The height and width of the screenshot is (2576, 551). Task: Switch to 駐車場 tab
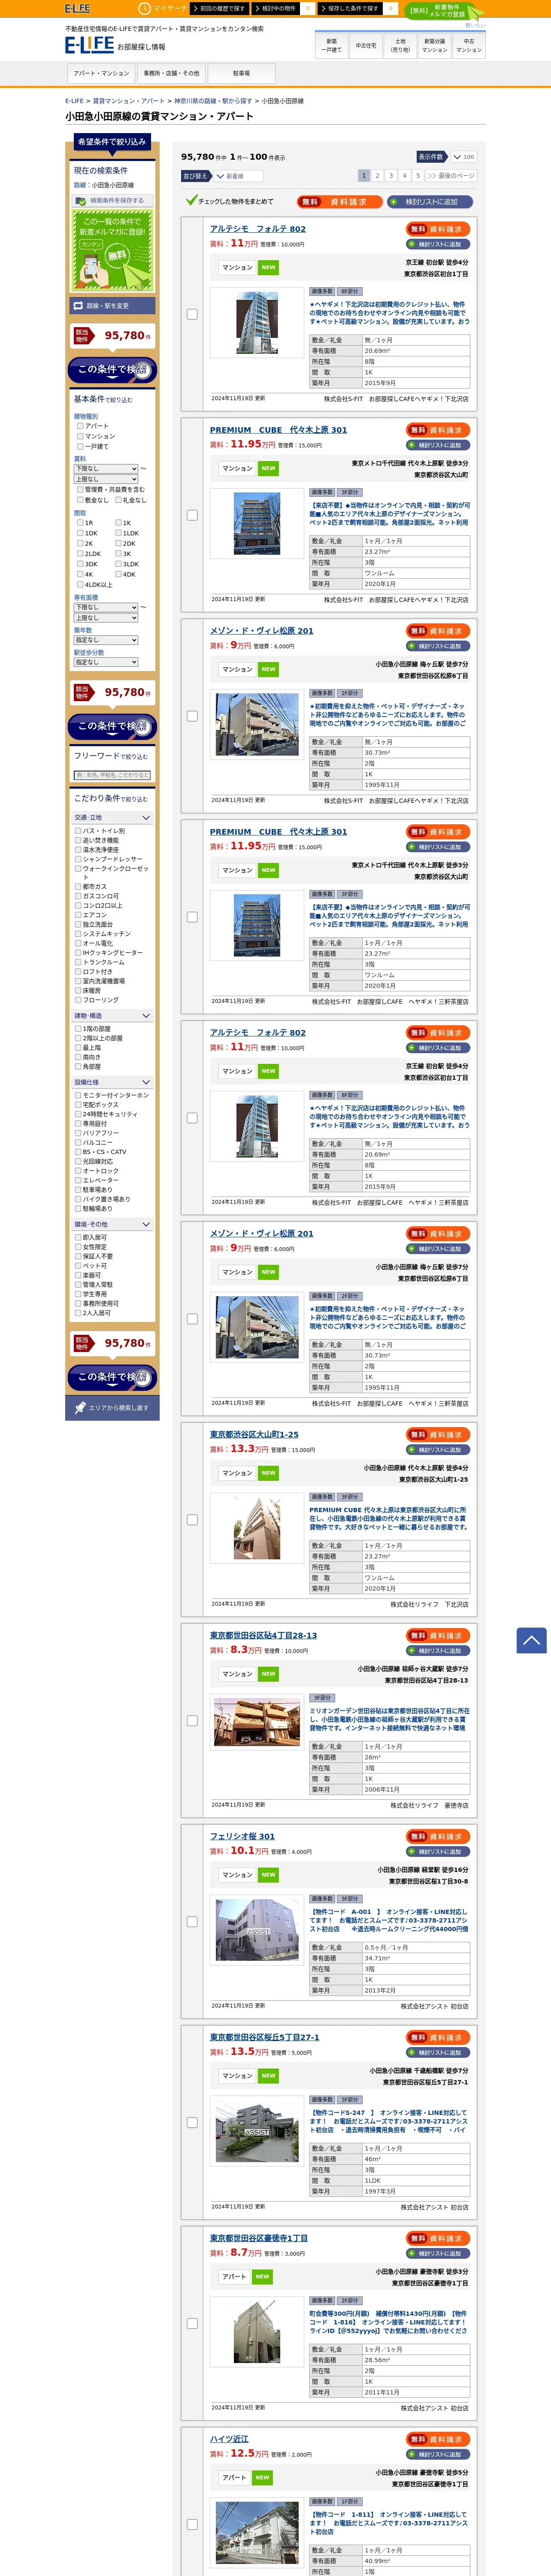click(241, 74)
